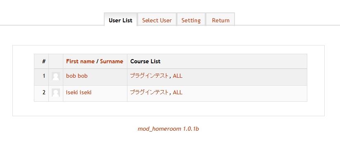This screenshot has width=340, height=153.
Task: Open the mod_homeroom 1.0.1b footer link
Action: click(168, 129)
